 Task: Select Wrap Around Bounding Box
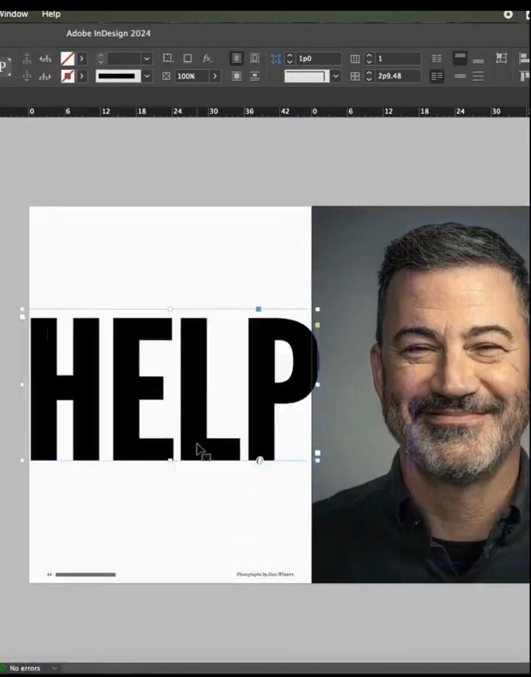click(x=254, y=59)
